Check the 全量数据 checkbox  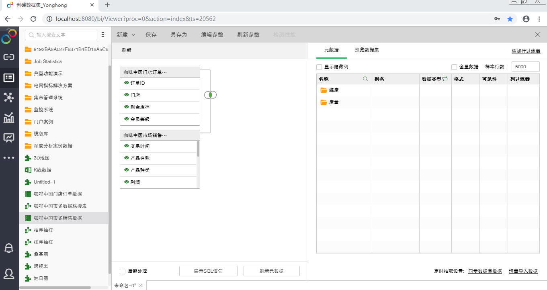(x=454, y=67)
